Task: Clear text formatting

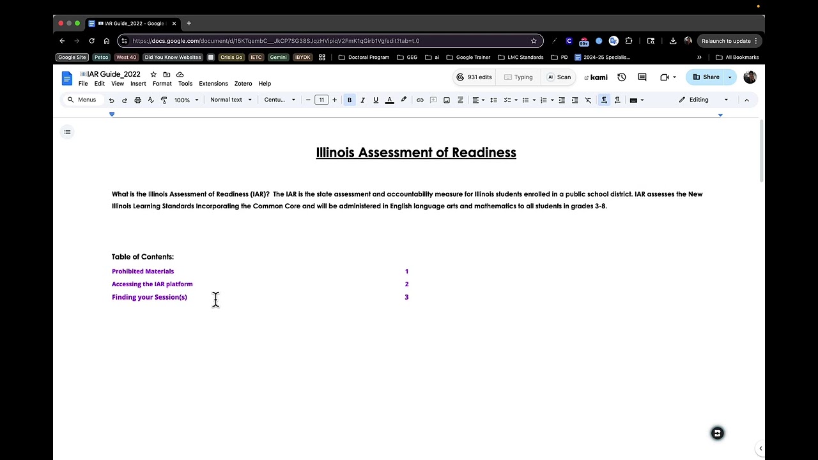Action: click(x=588, y=100)
